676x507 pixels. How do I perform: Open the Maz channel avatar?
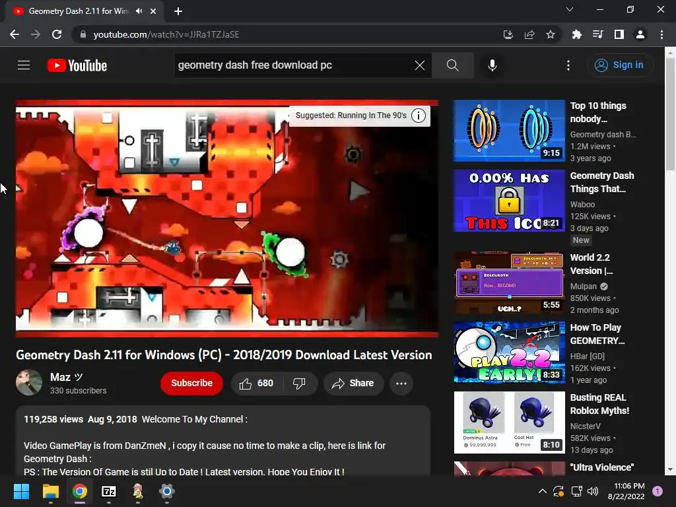29,382
